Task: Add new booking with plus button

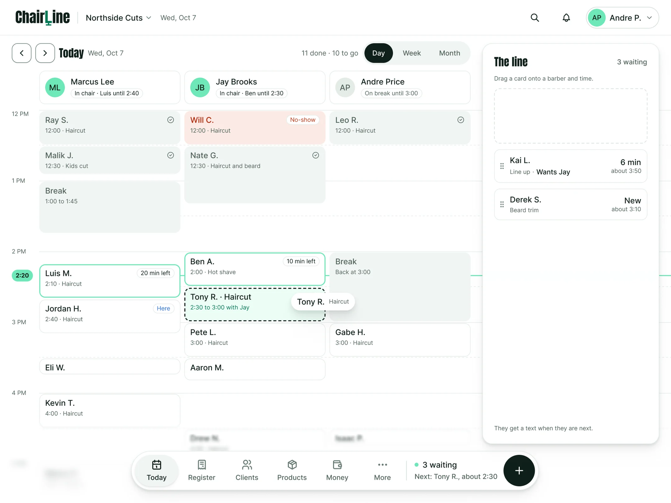Action: (519, 470)
